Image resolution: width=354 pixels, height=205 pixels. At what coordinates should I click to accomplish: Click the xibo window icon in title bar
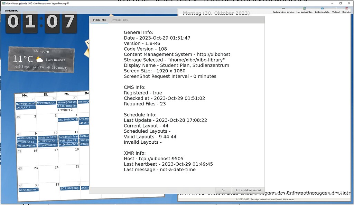[x=3, y=3]
